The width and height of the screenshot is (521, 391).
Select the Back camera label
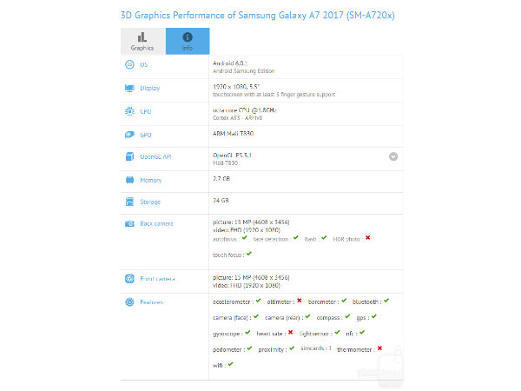156,223
